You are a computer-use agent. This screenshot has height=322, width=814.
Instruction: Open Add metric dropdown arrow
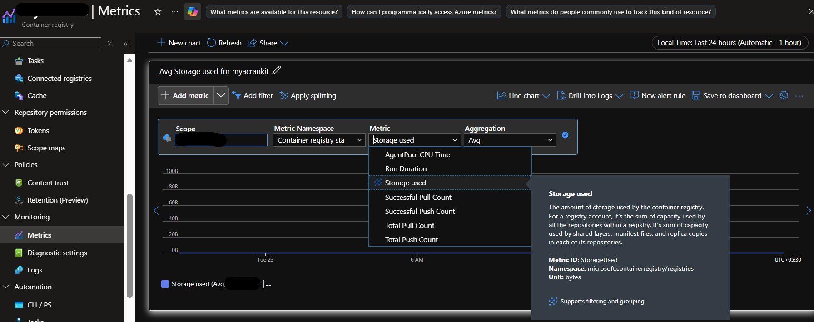(x=221, y=95)
